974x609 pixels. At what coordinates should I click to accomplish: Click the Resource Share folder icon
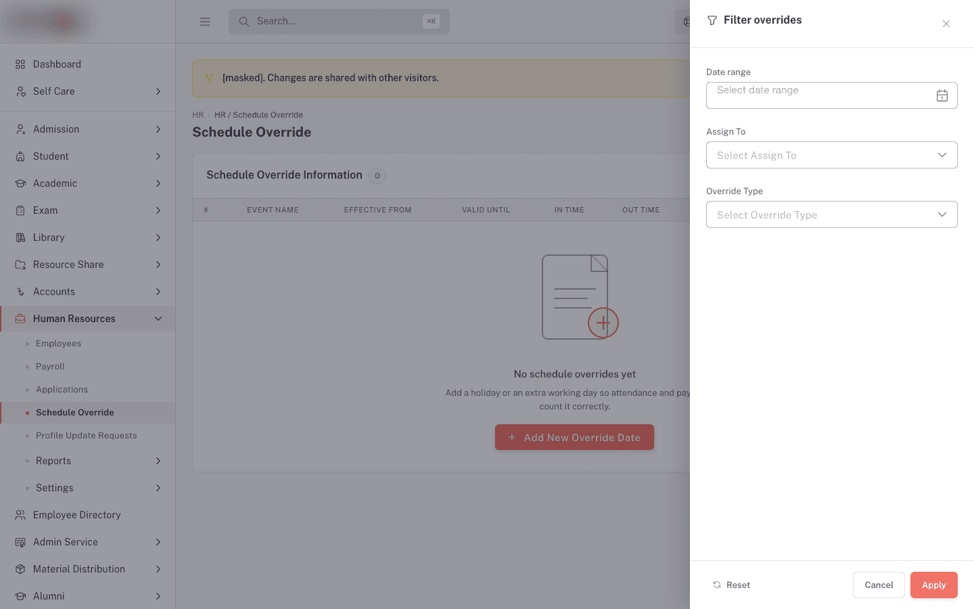point(20,265)
